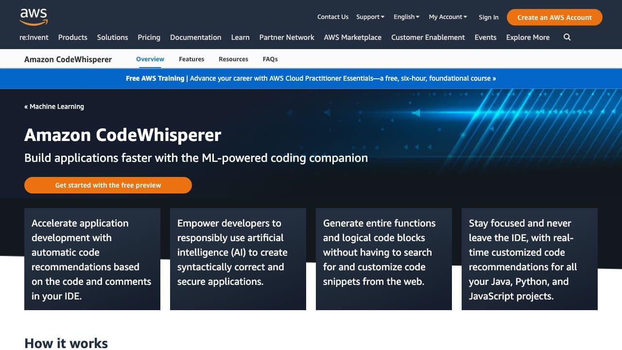This screenshot has height=350, width=622.
Task: Switch to the Features tab
Action: tap(191, 59)
